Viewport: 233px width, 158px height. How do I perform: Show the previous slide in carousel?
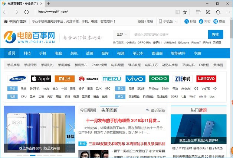(8, 128)
